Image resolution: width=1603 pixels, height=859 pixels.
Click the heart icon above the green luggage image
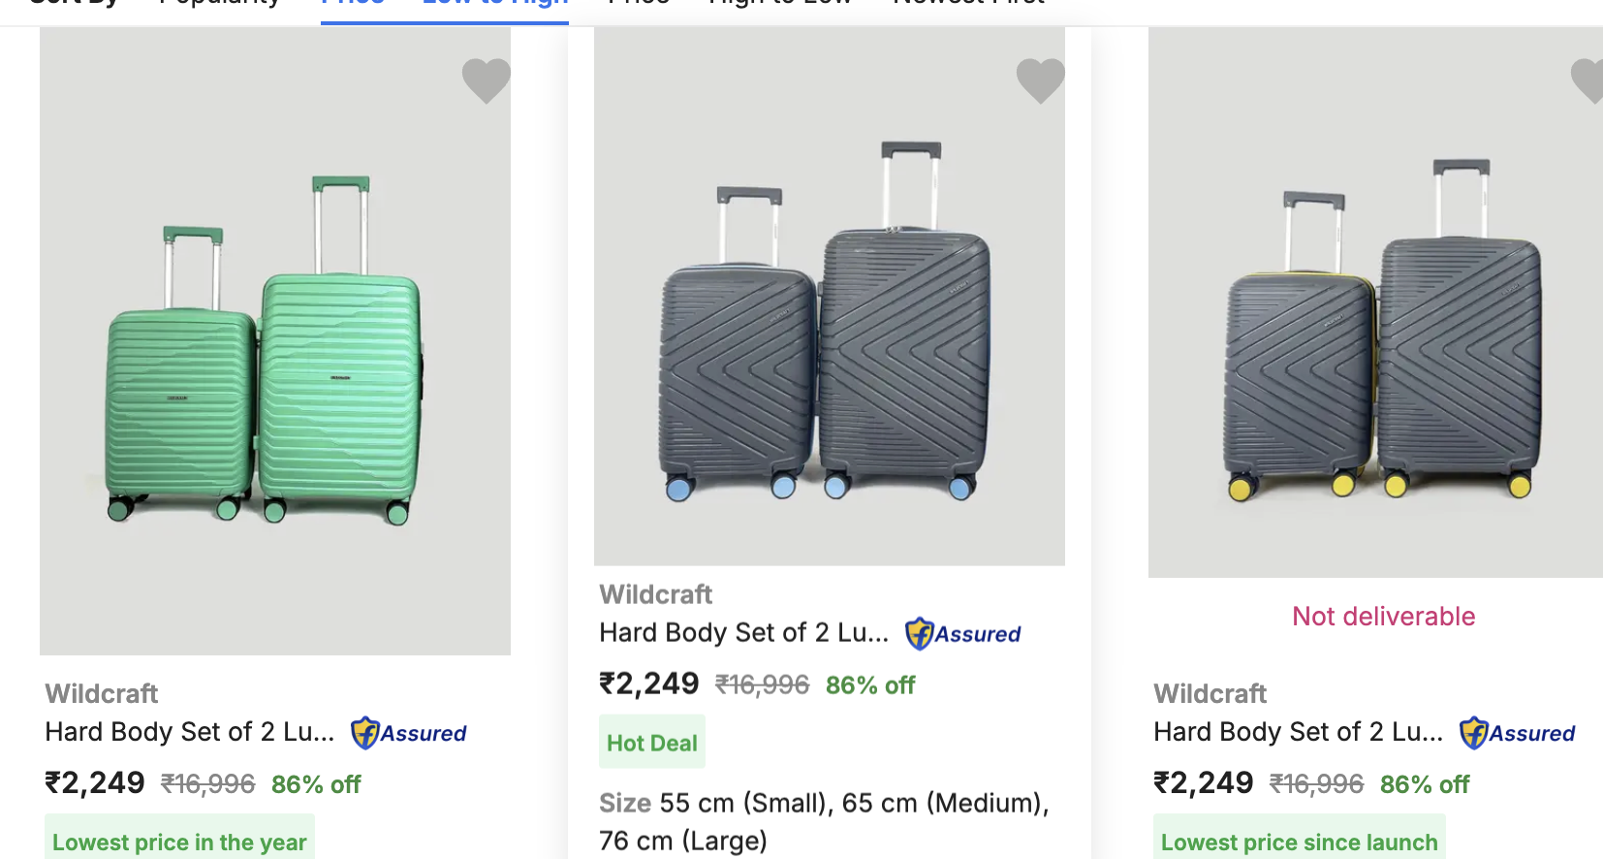(486, 81)
